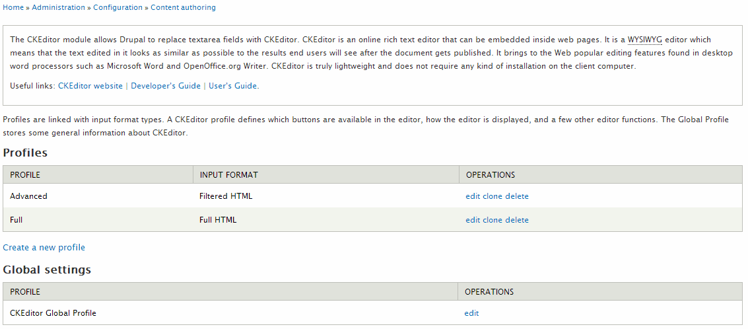Select the Advanced profile row name
The width and height of the screenshot is (748, 329).
(28, 196)
